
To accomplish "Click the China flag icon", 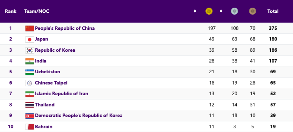I will click(x=30, y=28).
